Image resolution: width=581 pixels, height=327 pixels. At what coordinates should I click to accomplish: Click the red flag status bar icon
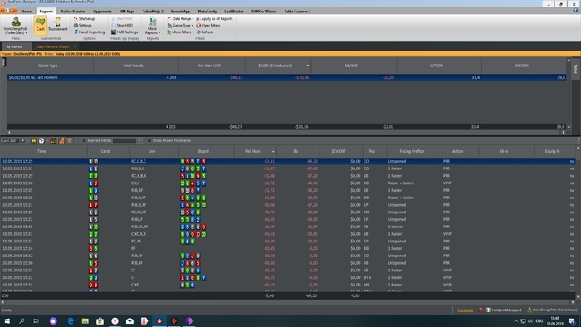[481, 310]
